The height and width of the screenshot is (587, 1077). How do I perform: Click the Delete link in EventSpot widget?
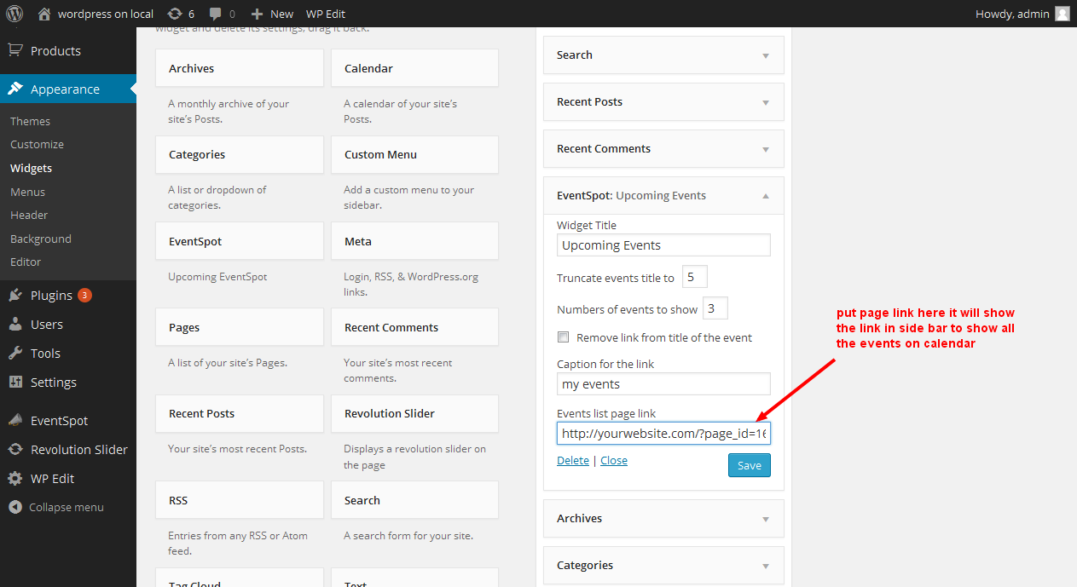573,460
